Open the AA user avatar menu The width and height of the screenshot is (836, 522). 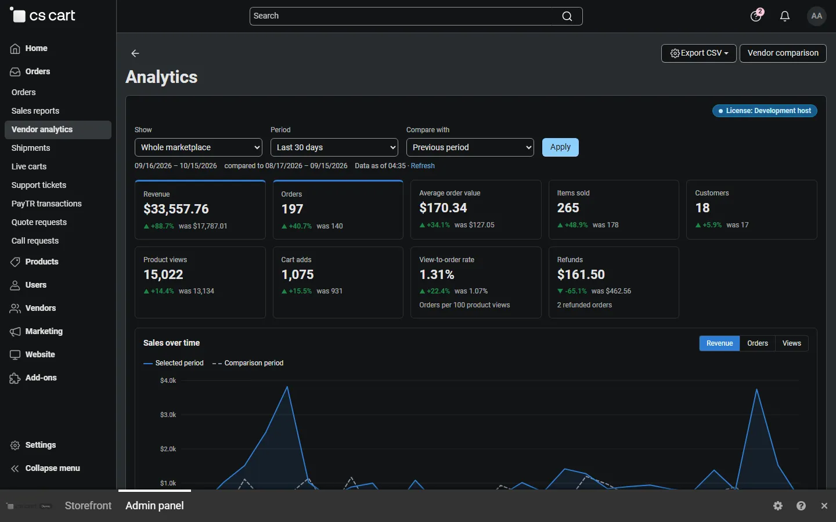817,16
